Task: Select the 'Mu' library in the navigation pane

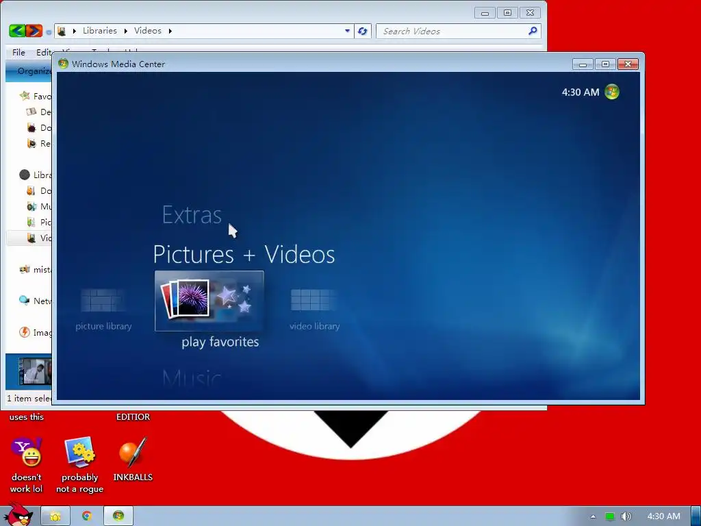Action: coord(38,206)
